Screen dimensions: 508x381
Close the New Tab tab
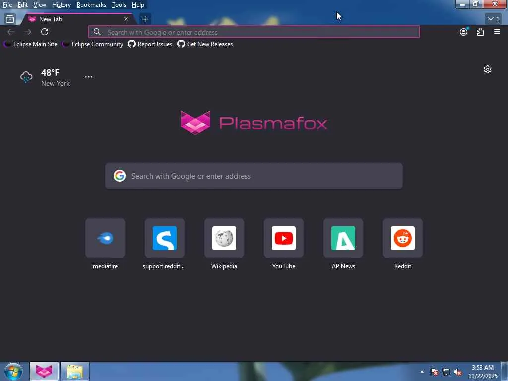pos(126,19)
